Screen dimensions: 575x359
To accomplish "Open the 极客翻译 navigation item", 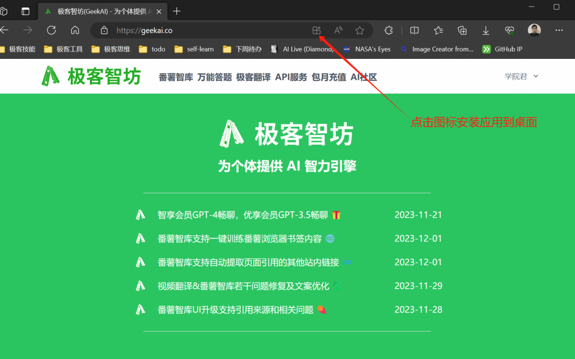I will [253, 77].
